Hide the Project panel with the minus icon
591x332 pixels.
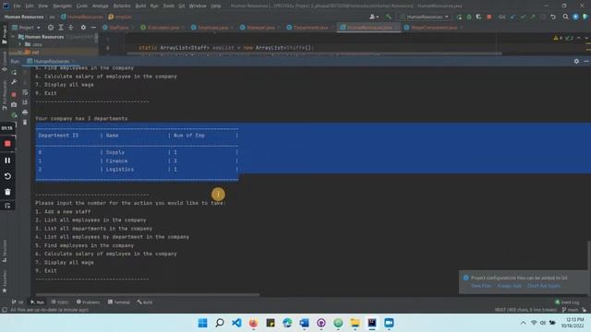(x=93, y=28)
